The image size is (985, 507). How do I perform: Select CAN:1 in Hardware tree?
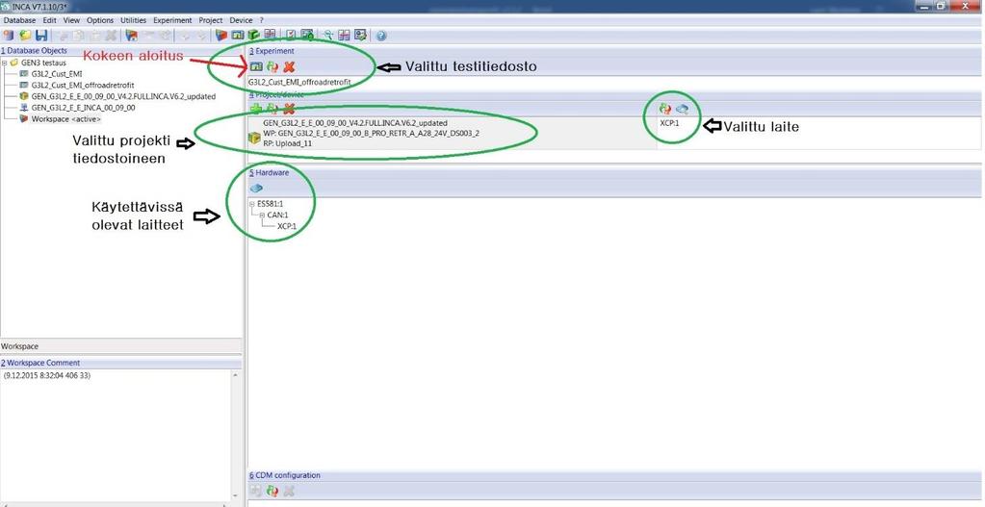pyautogui.click(x=277, y=215)
